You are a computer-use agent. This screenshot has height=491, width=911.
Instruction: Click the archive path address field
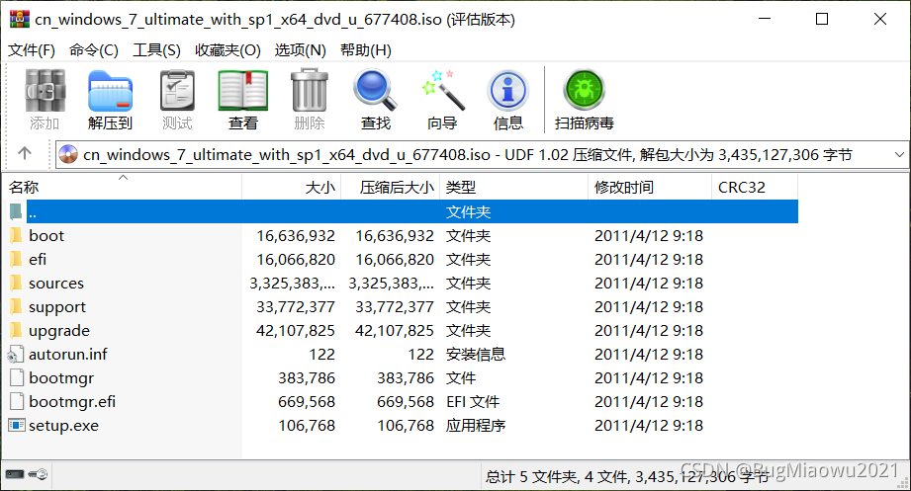point(483,155)
